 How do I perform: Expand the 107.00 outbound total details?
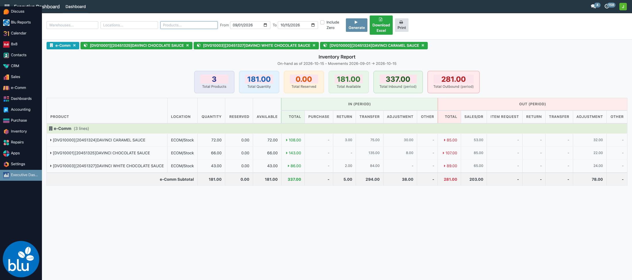click(450, 153)
